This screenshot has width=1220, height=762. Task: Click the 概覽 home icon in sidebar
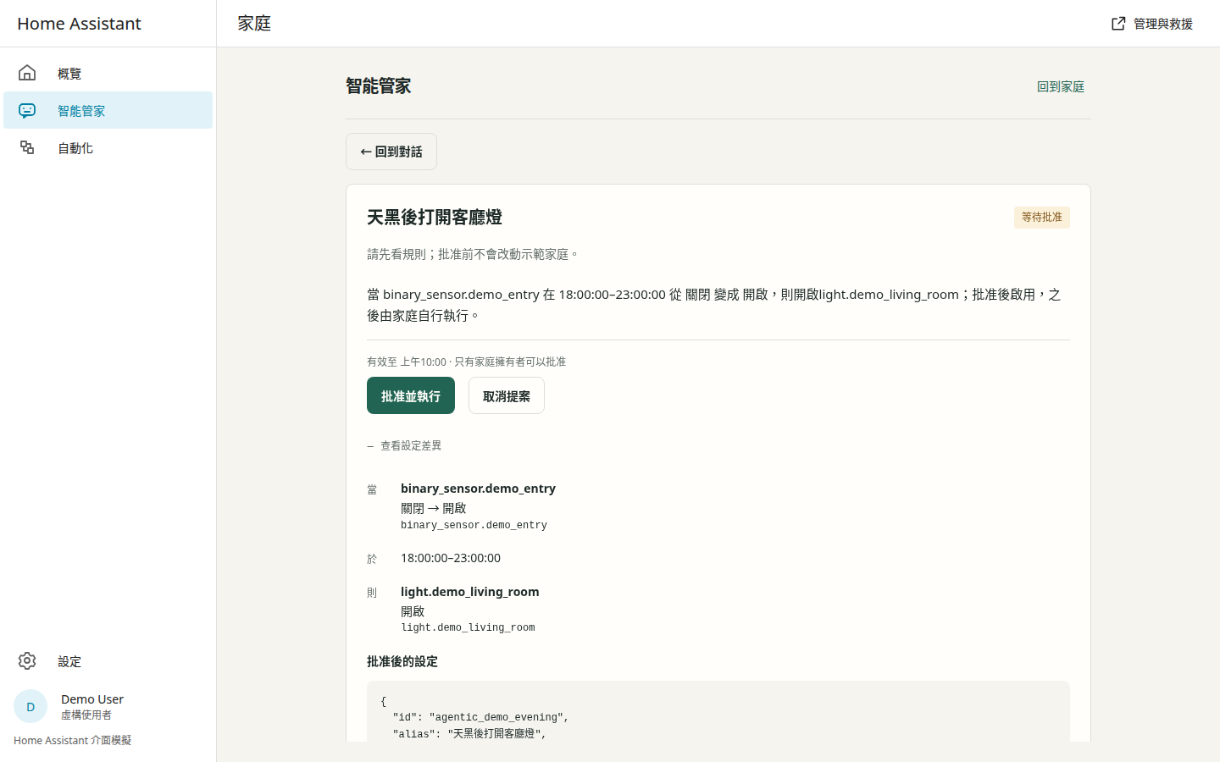click(27, 73)
